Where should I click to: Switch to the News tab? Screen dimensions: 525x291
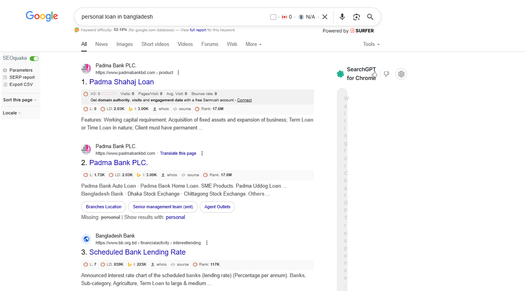pos(101,44)
